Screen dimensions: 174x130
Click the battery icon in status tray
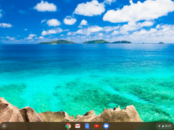click(x=163, y=126)
